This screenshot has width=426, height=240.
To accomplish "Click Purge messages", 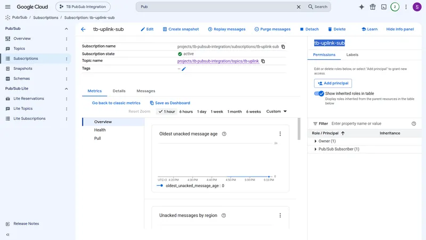I will [273, 29].
